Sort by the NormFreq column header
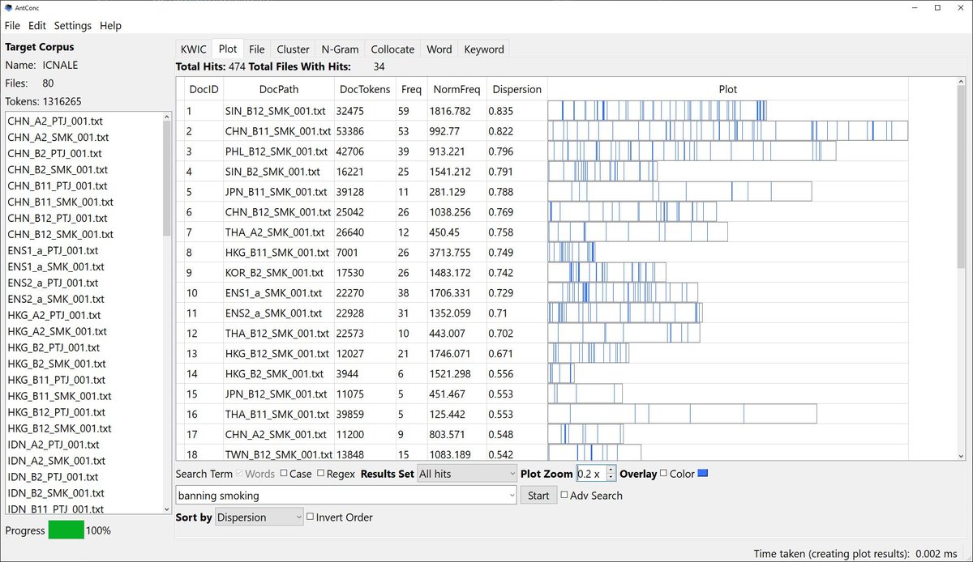This screenshot has height=562, width=973. point(456,89)
